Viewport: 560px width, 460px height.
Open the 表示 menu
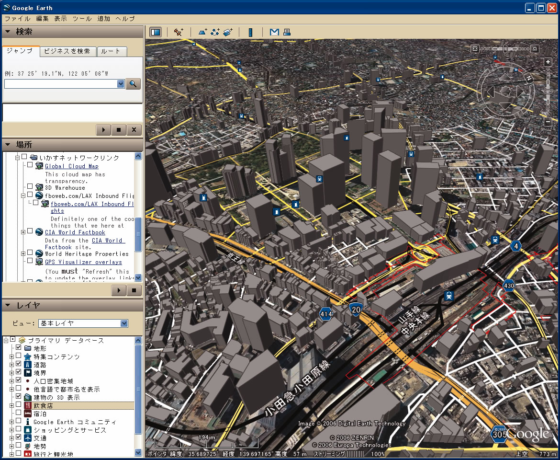[61, 19]
